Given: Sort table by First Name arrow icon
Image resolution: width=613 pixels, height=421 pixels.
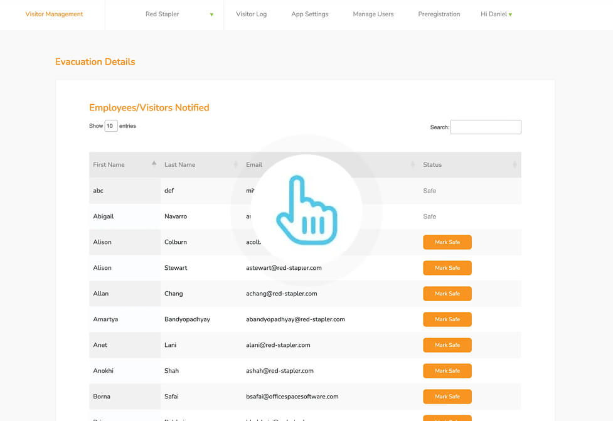Looking at the screenshot, I should pos(154,164).
